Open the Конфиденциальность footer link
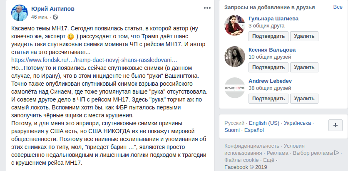 (x=251, y=146)
